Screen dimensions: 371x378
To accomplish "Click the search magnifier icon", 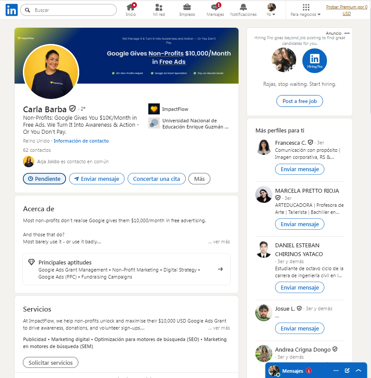I will 28,10.
